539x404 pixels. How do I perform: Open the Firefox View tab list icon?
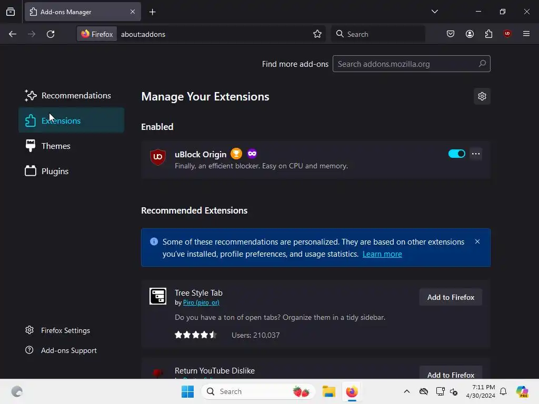[x=11, y=12]
